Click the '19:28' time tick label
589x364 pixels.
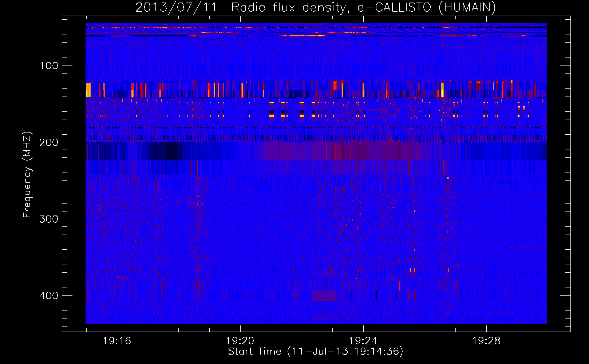(x=486, y=341)
